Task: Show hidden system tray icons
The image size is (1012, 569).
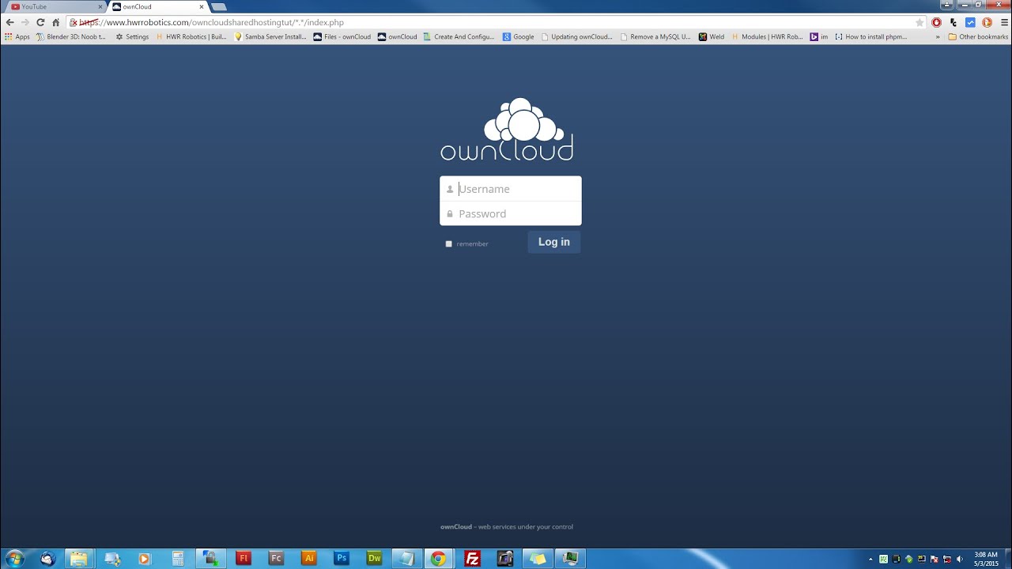Action: [x=870, y=560]
